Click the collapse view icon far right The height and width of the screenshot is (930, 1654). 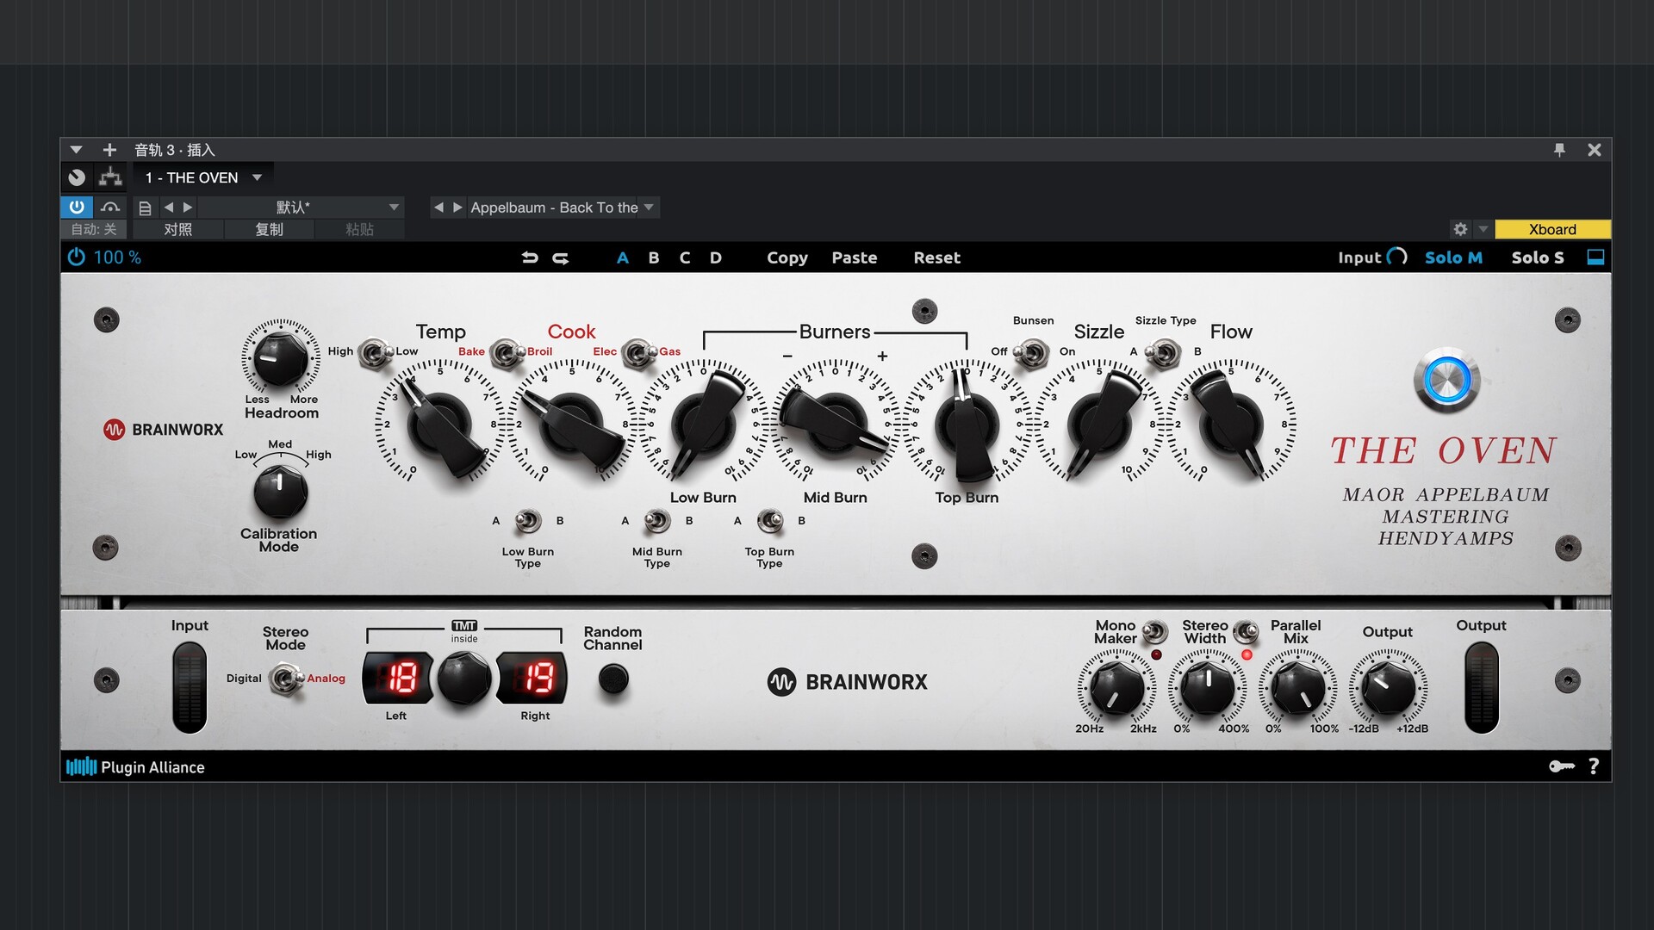pos(1595,257)
